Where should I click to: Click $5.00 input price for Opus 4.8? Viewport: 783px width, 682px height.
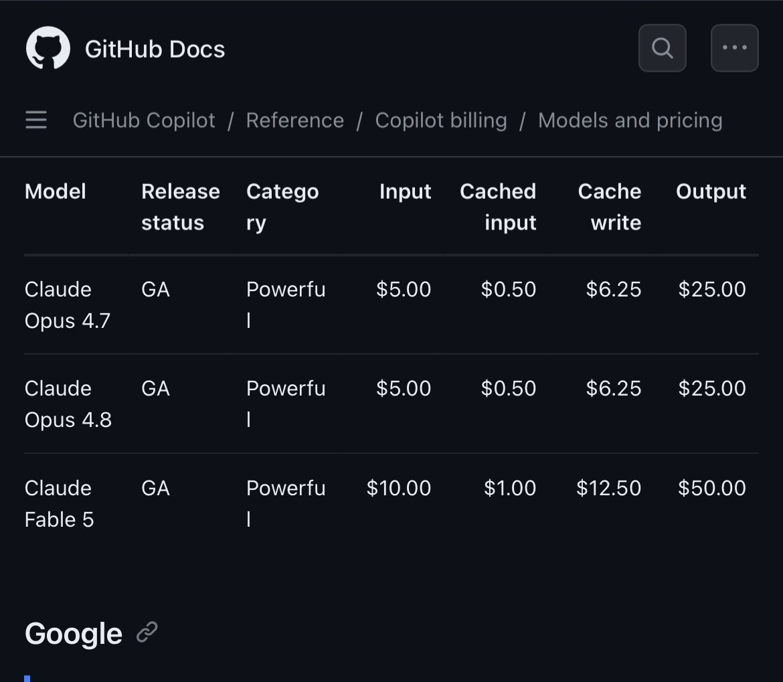404,388
